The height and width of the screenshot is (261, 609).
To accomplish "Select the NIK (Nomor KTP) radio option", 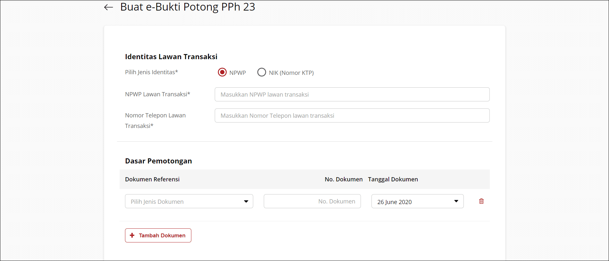I will 262,72.
